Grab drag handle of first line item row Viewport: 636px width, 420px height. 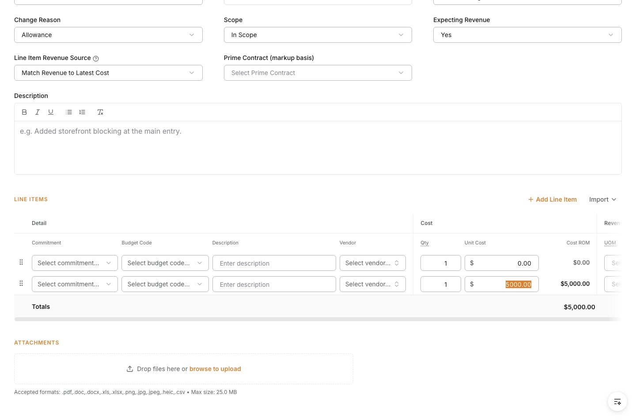(x=21, y=262)
